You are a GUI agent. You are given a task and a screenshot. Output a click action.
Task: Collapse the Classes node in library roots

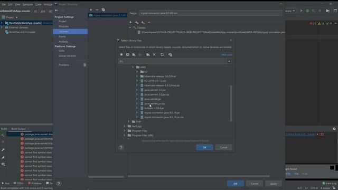130,27
